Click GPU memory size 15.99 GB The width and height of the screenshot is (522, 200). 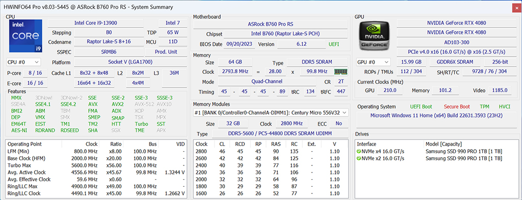[x=411, y=62]
